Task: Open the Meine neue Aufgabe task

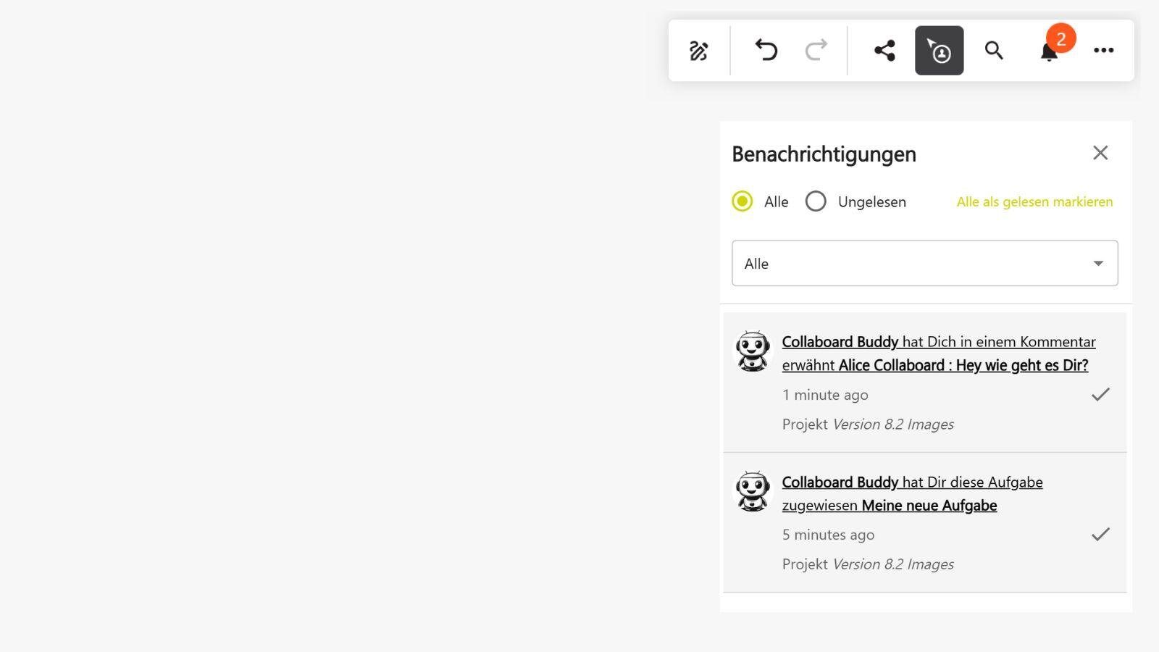Action: [x=929, y=505]
